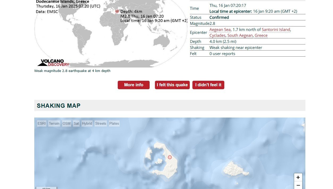Enable the Plates map overlay
Image resolution: width=333 pixels, height=189 pixels.
pyautogui.click(x=114, y=123)
